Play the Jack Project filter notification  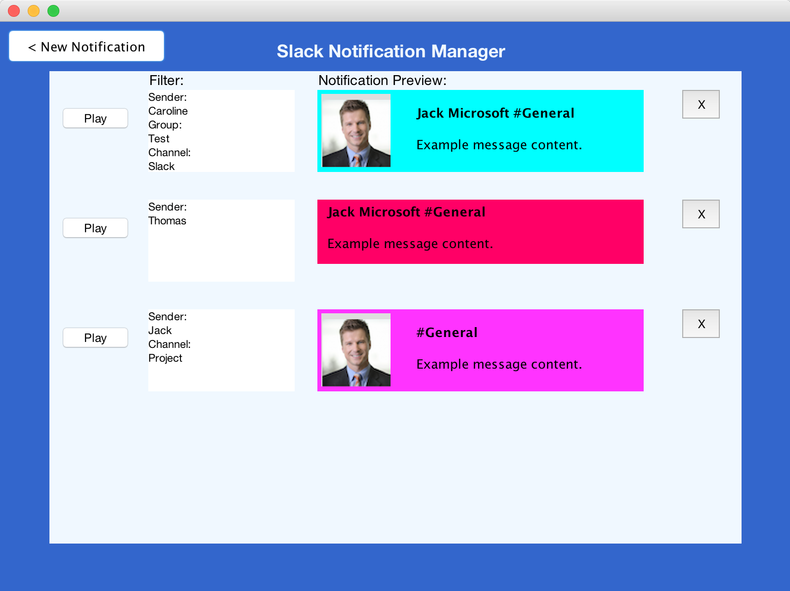click(x=95, y=338)
